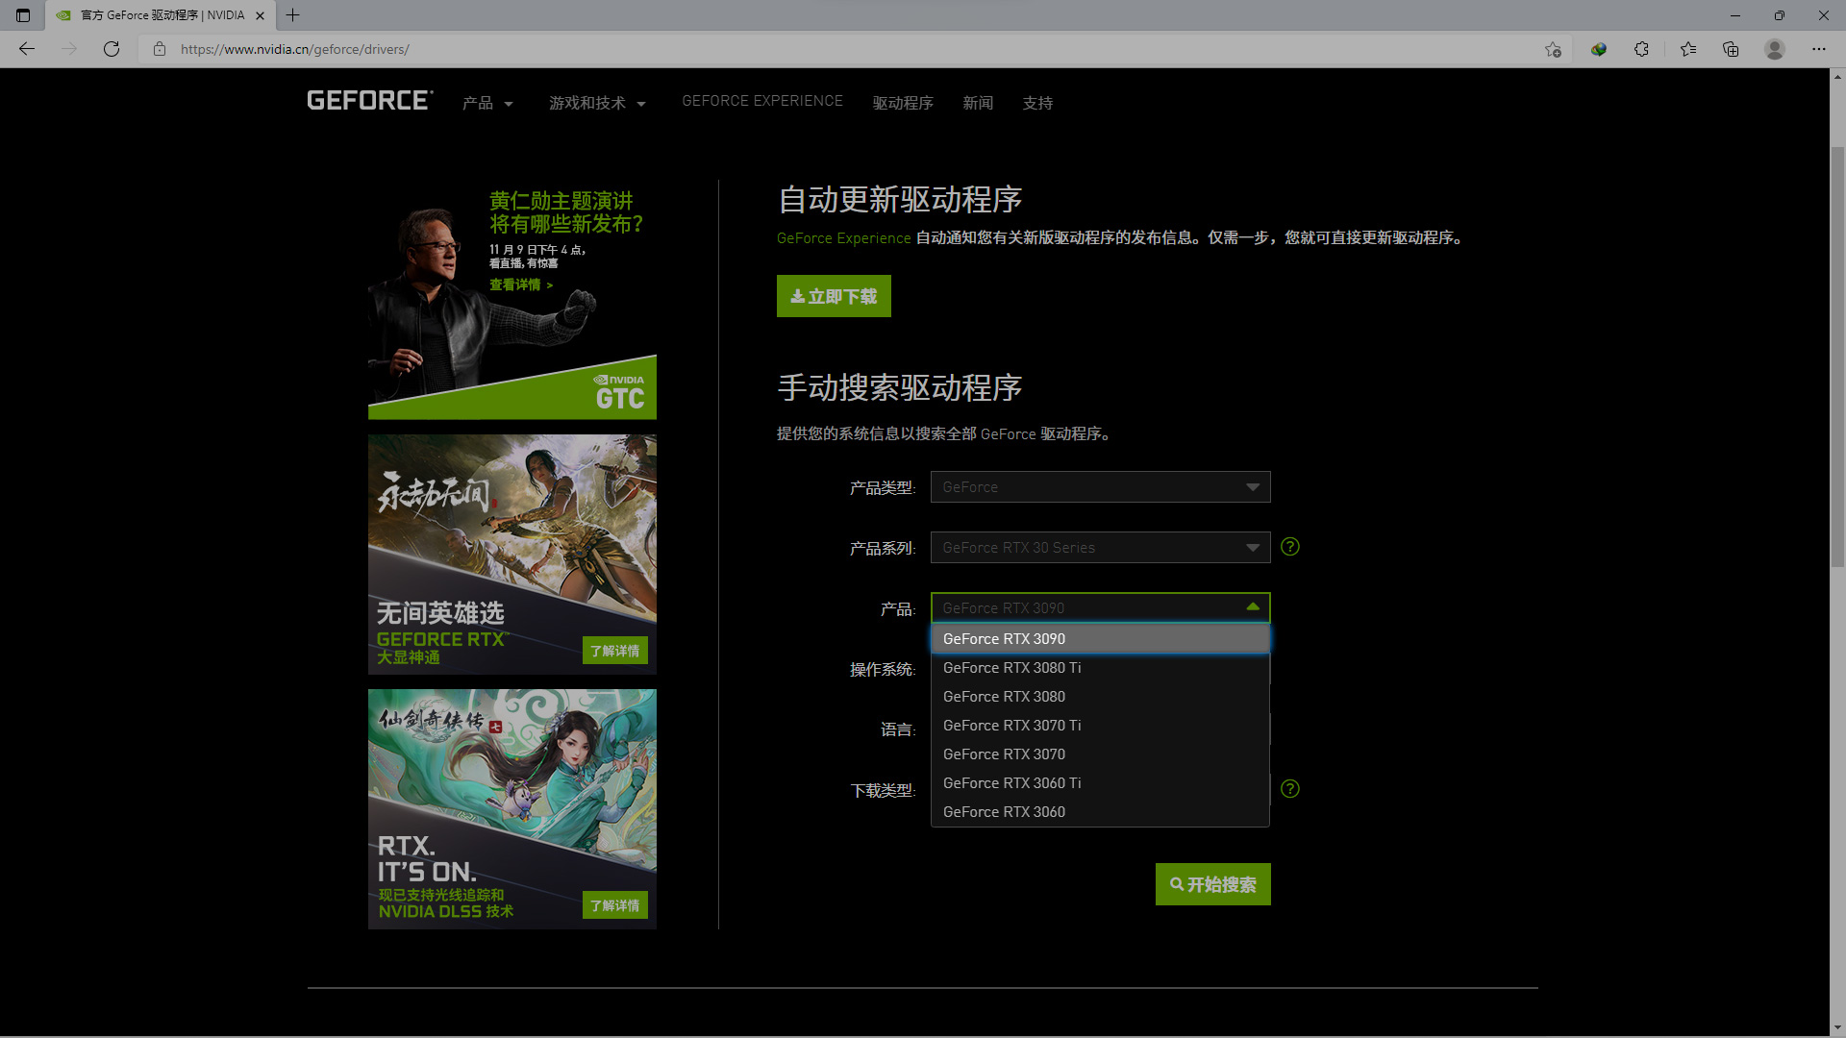The image size is (1846, 1038).
Task: Open the favorites star list icon
Action: (1688, 49)
